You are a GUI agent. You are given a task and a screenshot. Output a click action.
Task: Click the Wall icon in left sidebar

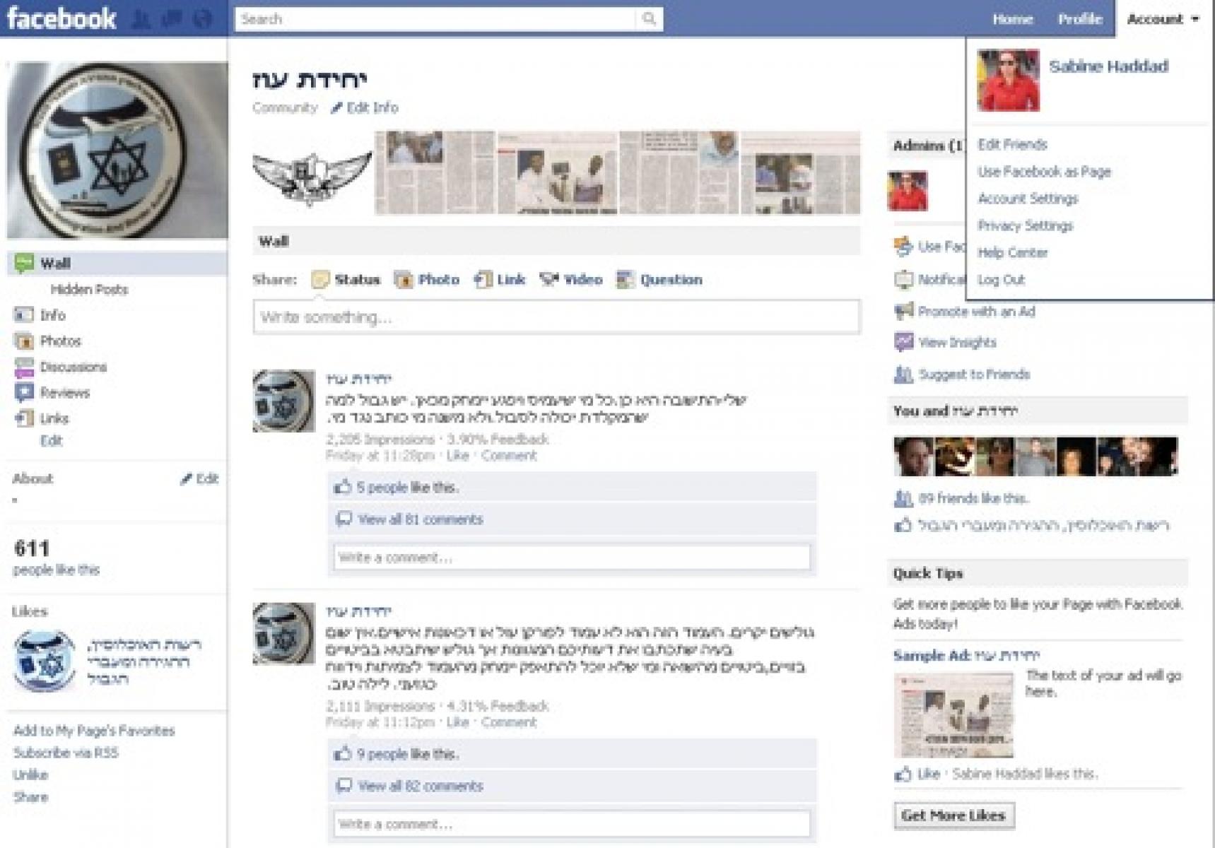24,264
